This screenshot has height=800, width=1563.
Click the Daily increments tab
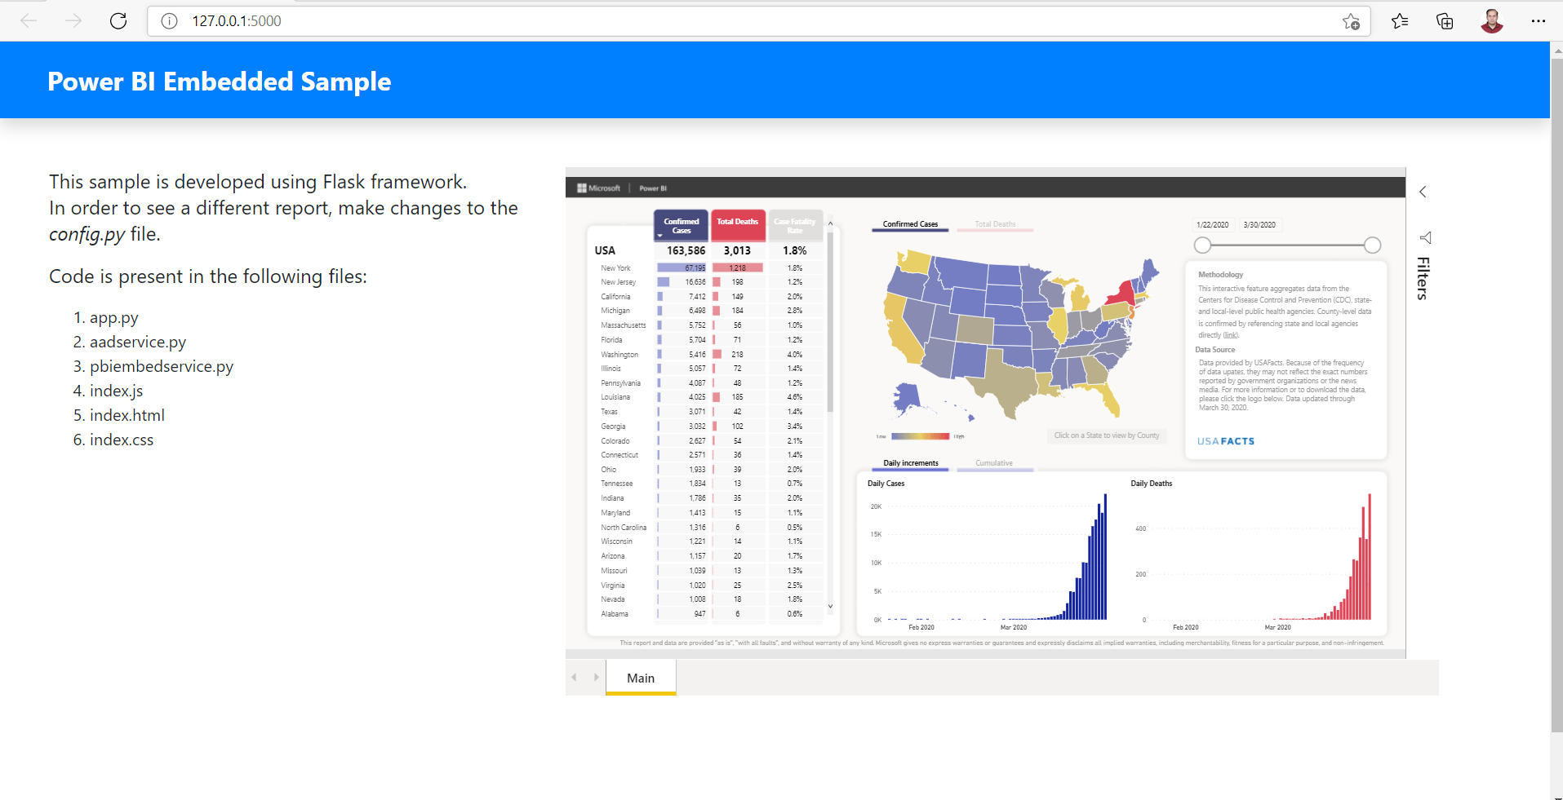(x=909, y=462)
